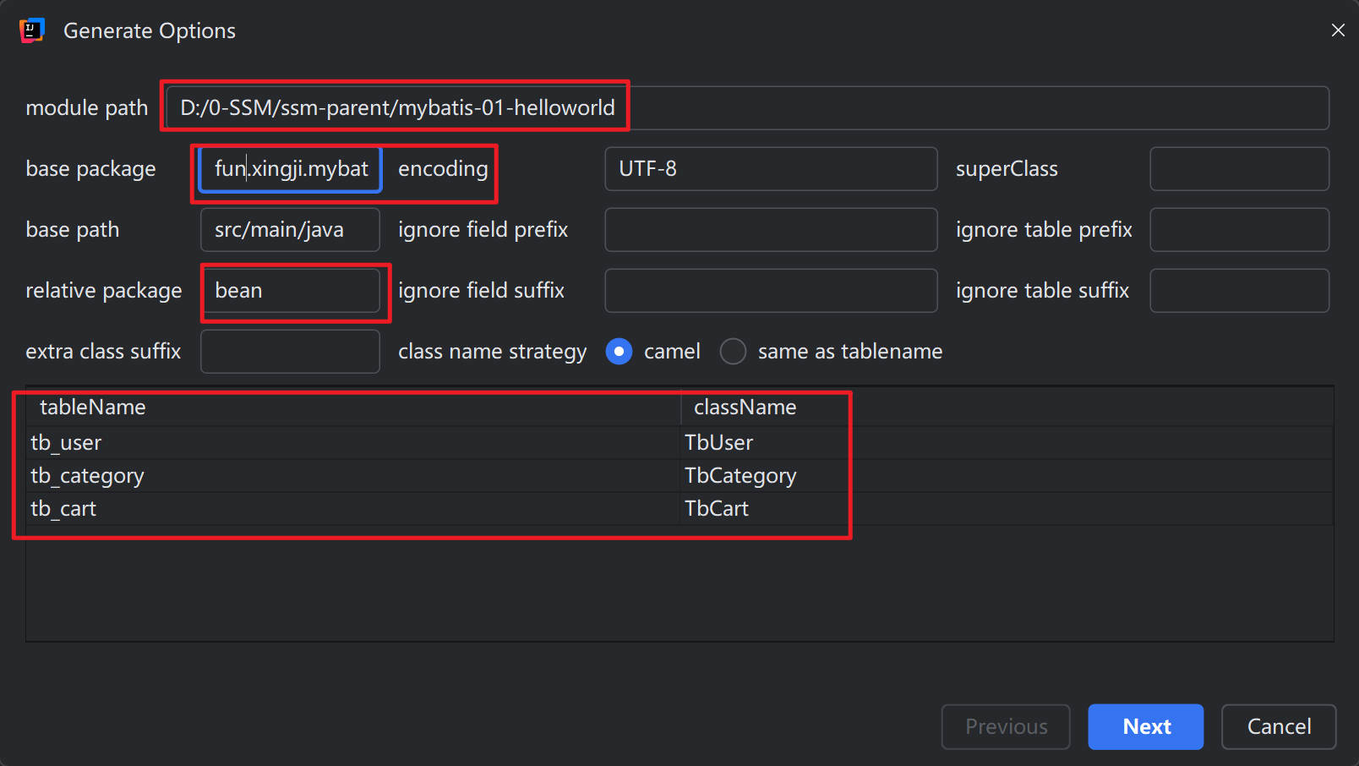Viewport: 1359px width, 766px height.
Task: Close the Generate Options dialog
Action: point(1338,30)
